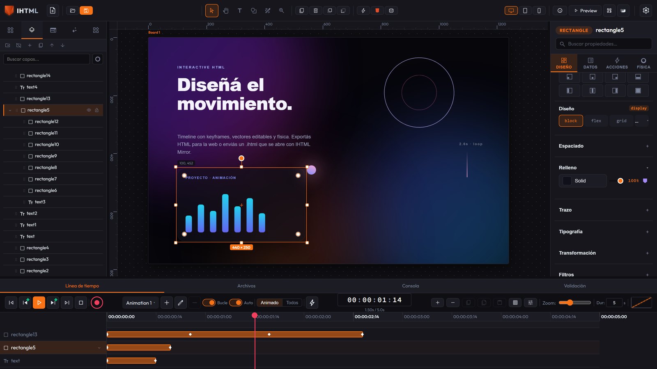This screenshot has height=369, width=657.
Task: Select the grid display option
Action: point(622,121)
